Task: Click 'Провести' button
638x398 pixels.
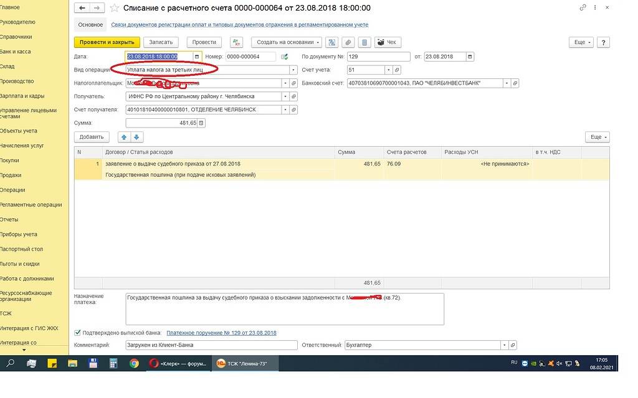Action: [x=204, y=42]
